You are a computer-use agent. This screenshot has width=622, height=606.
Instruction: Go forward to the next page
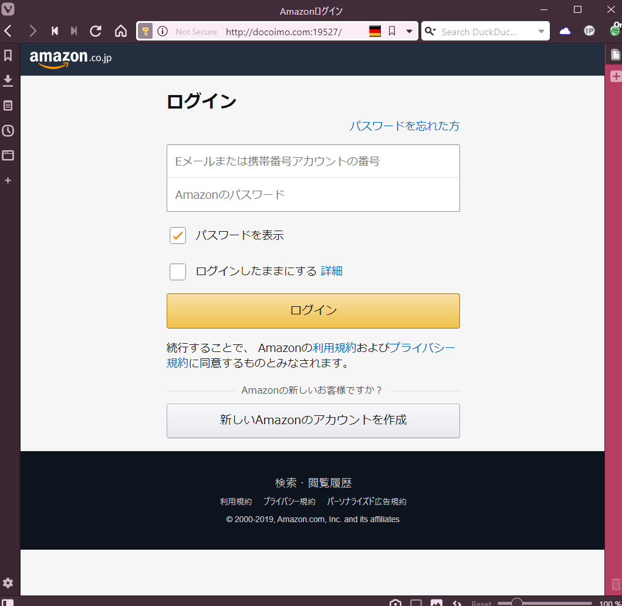click(33, 31)
